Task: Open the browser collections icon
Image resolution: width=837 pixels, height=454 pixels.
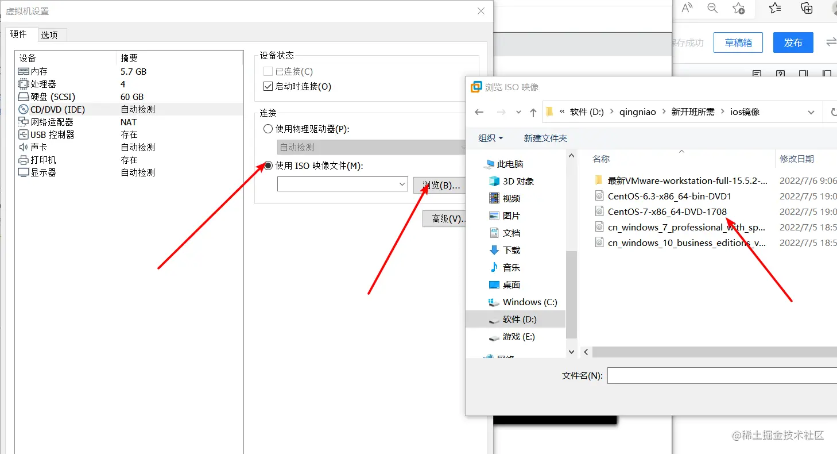Action: [x=807, y=8]
